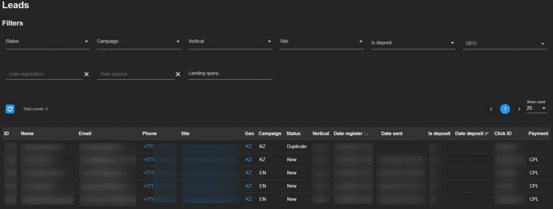
Task: Go to previous page arrow
Action: pos(491,109)
